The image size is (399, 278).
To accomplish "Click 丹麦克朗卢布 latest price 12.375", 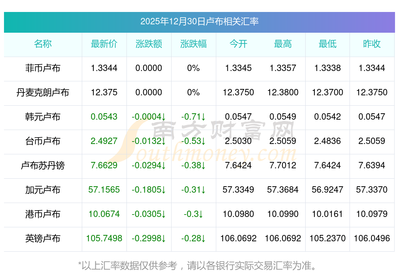I will click(x=104, y=92).
